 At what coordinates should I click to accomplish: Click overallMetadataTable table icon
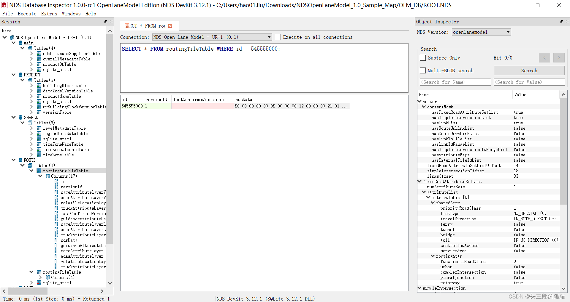pyautogui.click(x=39, y=59)
